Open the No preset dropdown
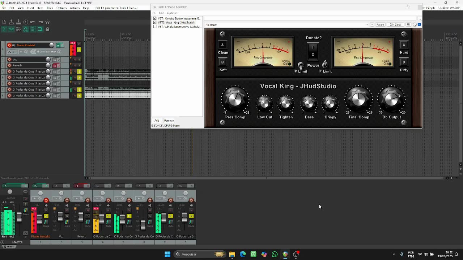The height and width of the screenshot is (260, 463). (x=287, y=25)
